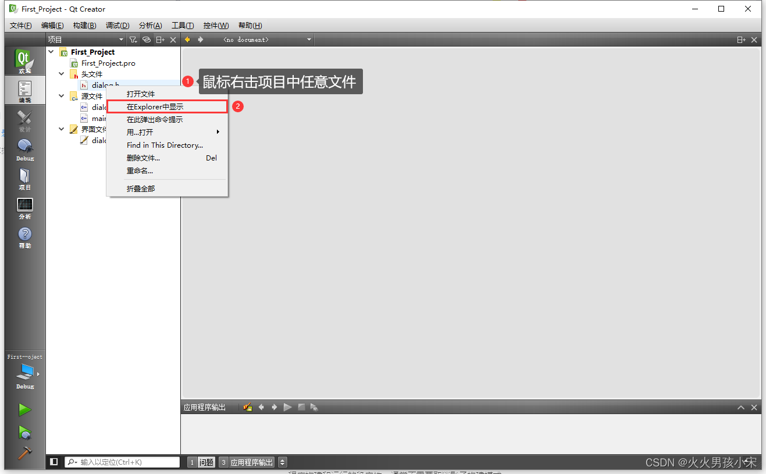Open the 调试(D) menu
Viewport: 766px width, 474px height.
point(117,26)
